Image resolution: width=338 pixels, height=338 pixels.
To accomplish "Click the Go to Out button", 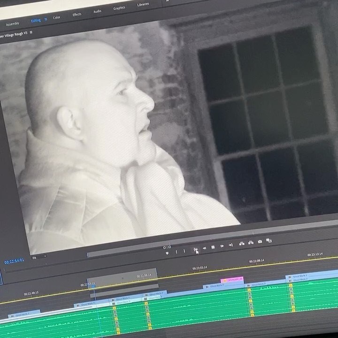I will tap(230, 245).
